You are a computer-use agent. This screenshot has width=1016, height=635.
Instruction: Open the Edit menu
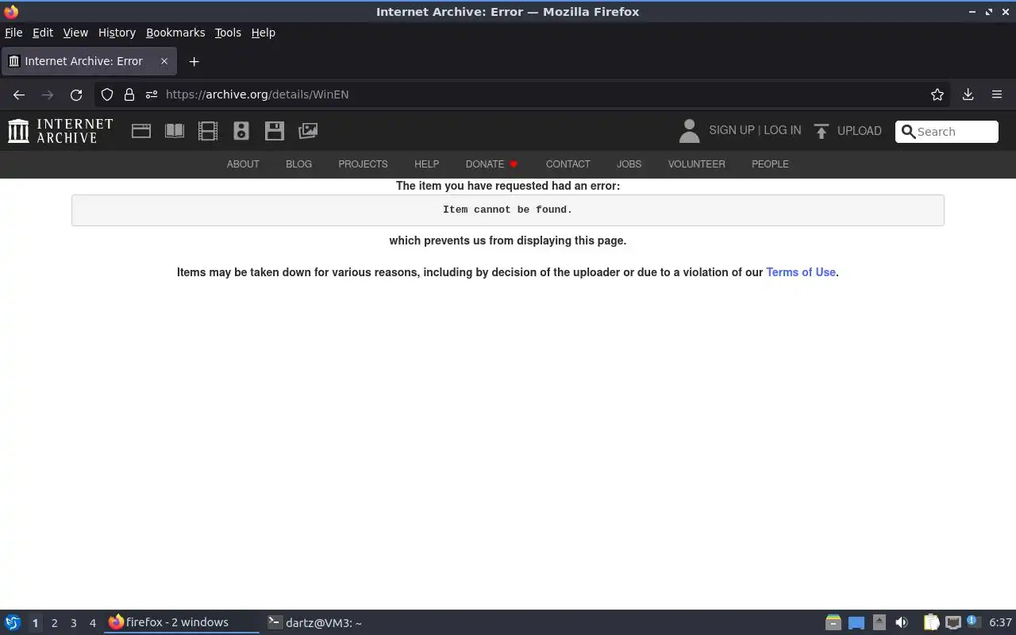tap(43, 33)
